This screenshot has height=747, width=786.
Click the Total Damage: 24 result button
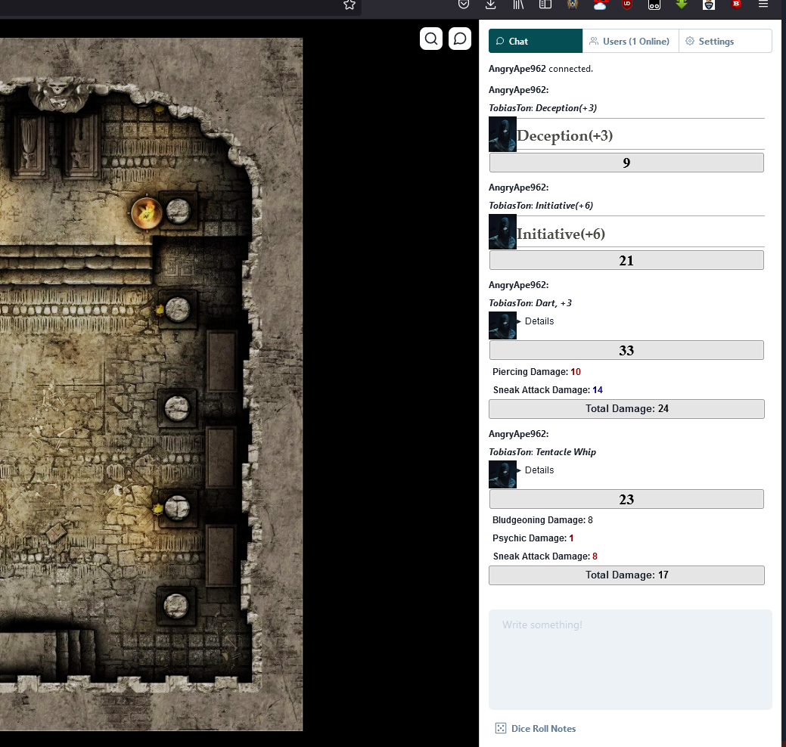(x=626, y=408)
